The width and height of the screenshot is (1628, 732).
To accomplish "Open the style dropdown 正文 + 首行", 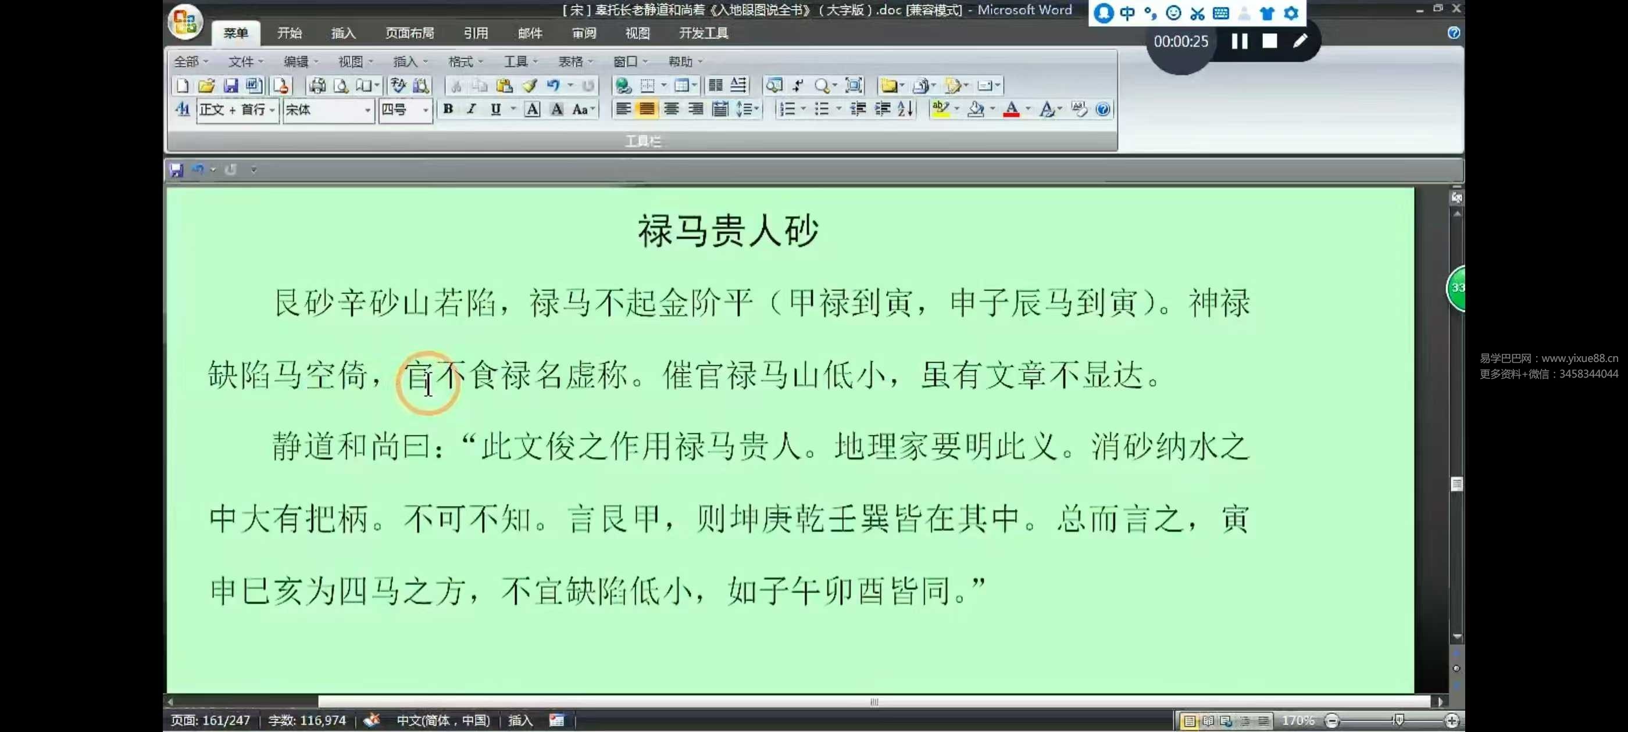I will coord(272,110).
